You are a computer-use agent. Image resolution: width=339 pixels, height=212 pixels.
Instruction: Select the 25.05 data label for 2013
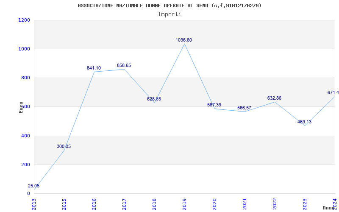pos(34,186)
